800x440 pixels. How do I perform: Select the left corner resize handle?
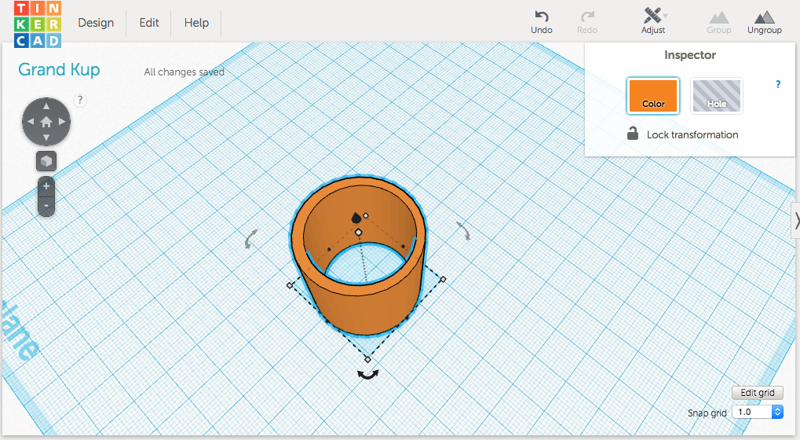tap(290, 285)
